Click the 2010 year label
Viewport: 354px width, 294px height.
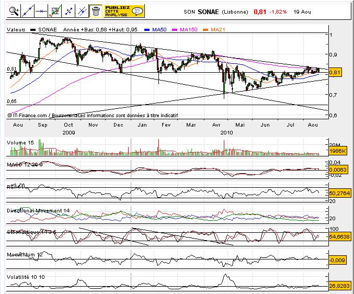[226, 132]
